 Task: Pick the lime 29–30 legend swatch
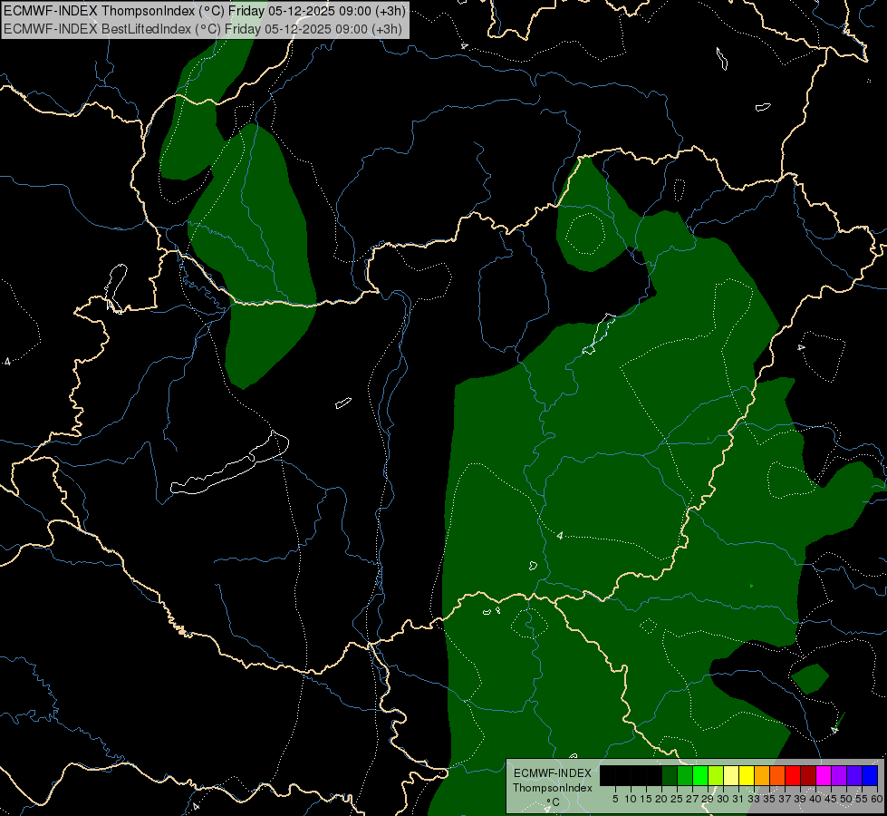click(x=716, y=775)
